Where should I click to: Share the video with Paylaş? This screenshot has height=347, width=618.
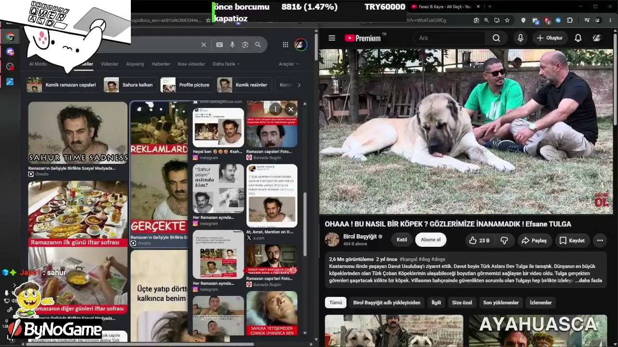click(x=534, y=240)
